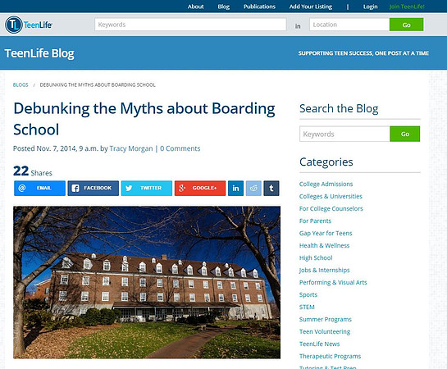The image size is (447, 369).
Task: Open Gap Year for Teens category
Action: tap(326, 233)
